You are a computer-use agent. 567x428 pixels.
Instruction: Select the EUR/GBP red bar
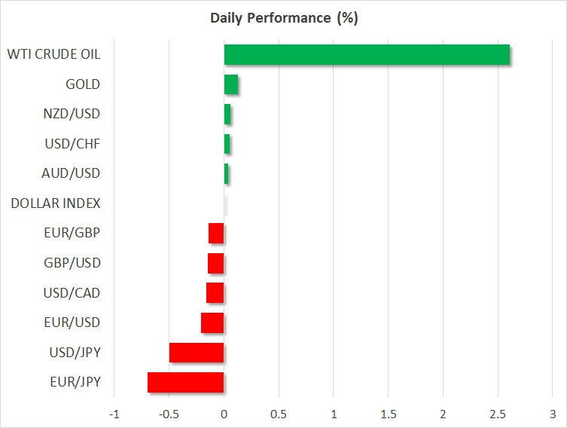(x=216, y=234)
